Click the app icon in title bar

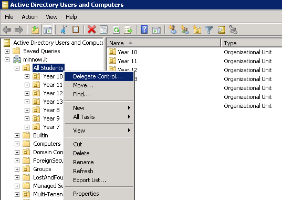(5, 5)
